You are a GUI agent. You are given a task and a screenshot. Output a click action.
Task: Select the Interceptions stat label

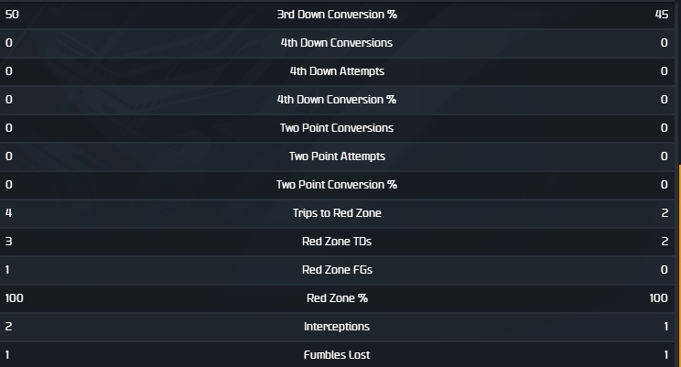click(337, 327)
